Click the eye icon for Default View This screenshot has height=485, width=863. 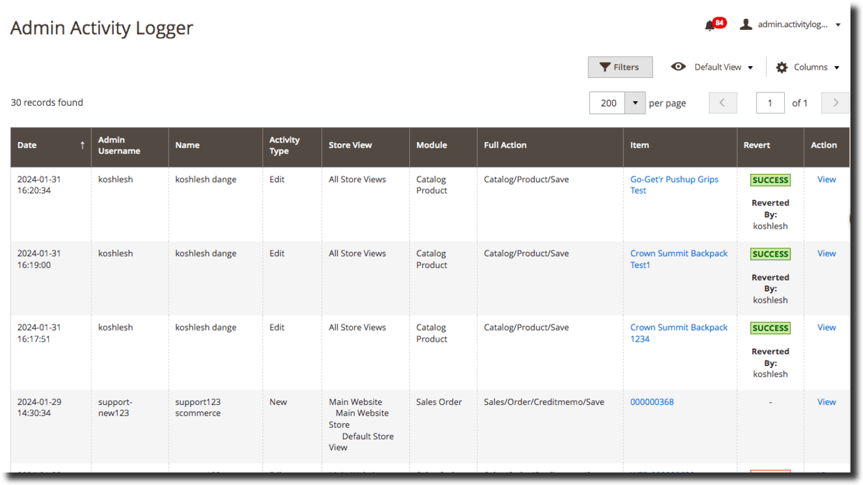pyautogui.click(x=678, y=67)
